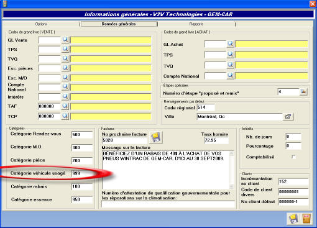
Task: Click Catégorie M.O. field 300
Action: pyautogui.click(x=82, y=148)
